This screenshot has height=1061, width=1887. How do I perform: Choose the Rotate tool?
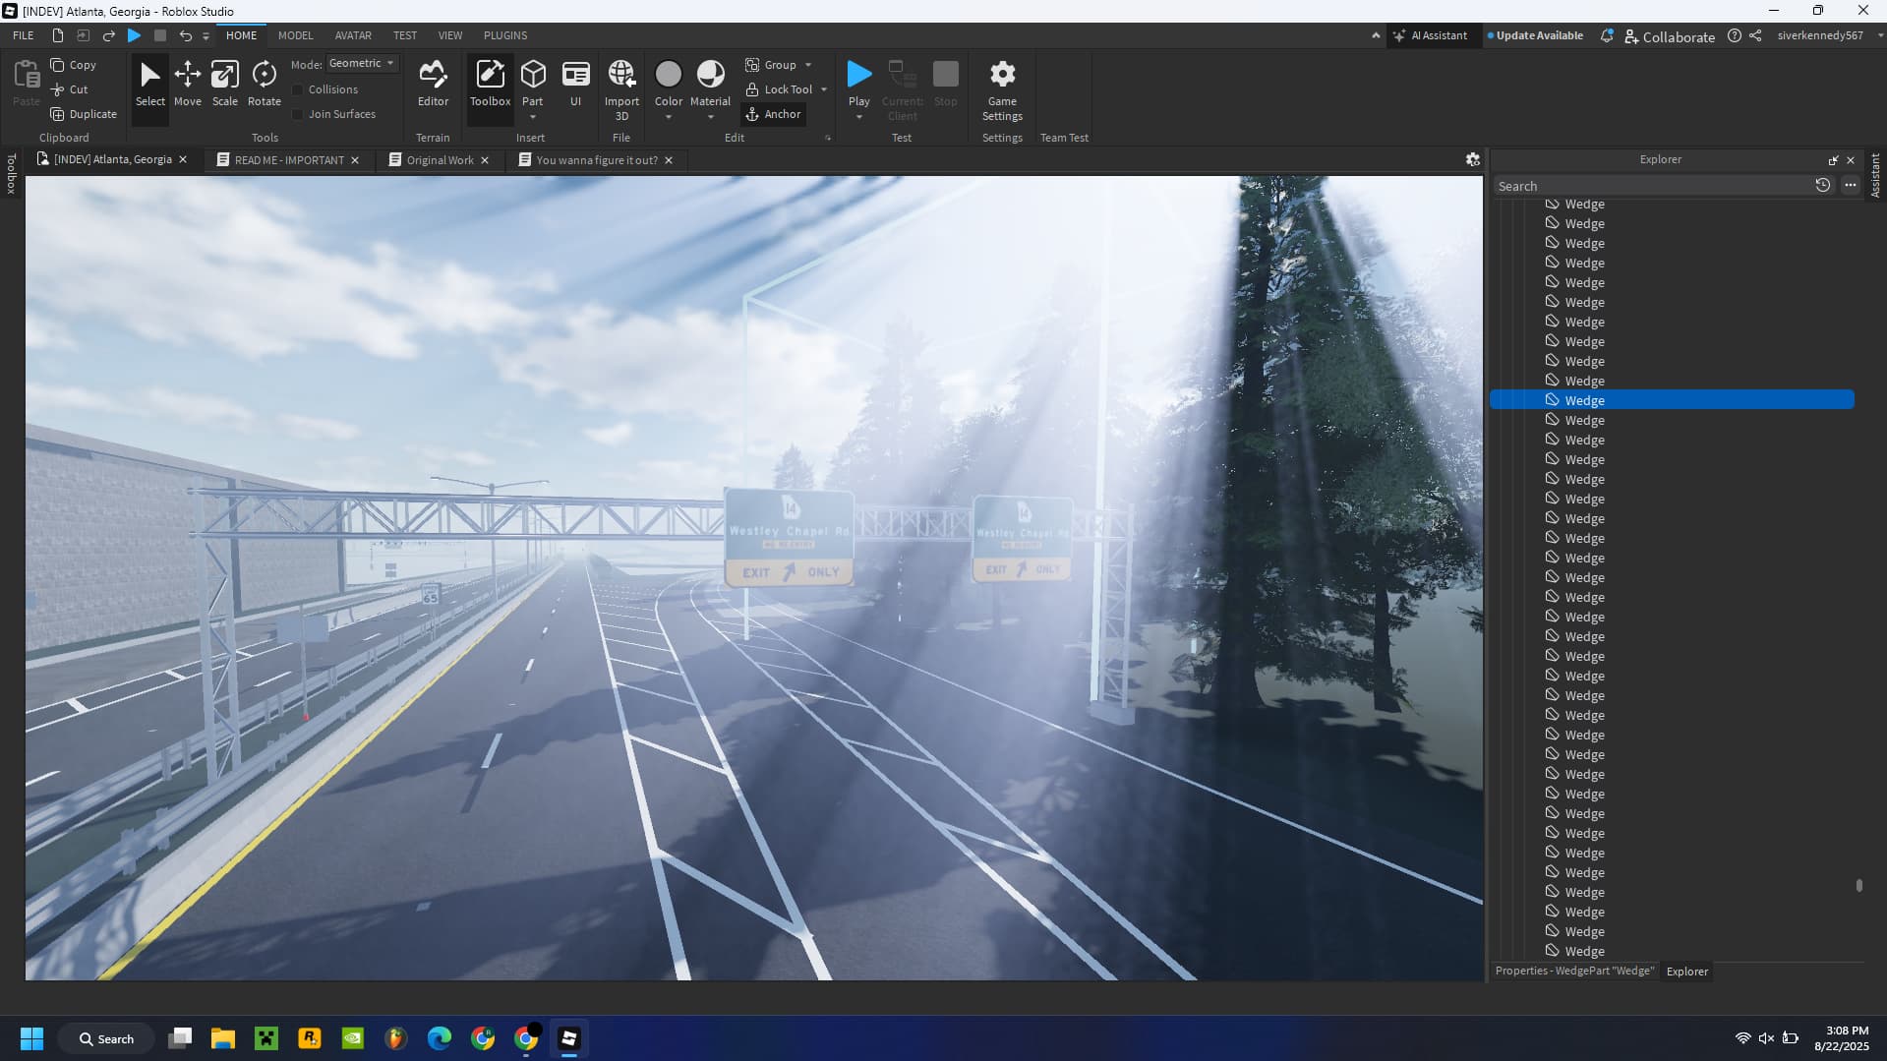[264, 84]
